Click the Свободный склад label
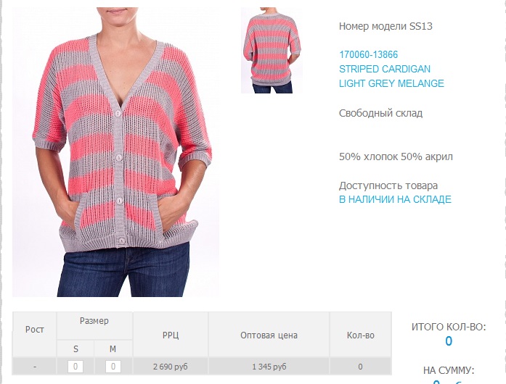This screenshot has width=506, height=384. [380, 113]
